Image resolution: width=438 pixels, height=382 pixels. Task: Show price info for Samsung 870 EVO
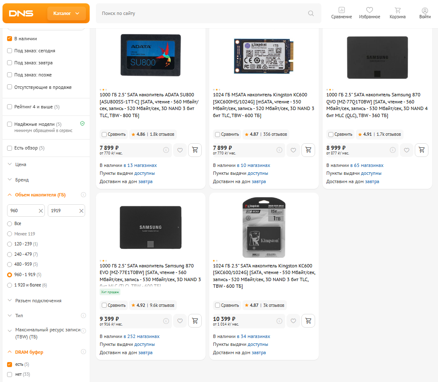[x=166, y=321]
